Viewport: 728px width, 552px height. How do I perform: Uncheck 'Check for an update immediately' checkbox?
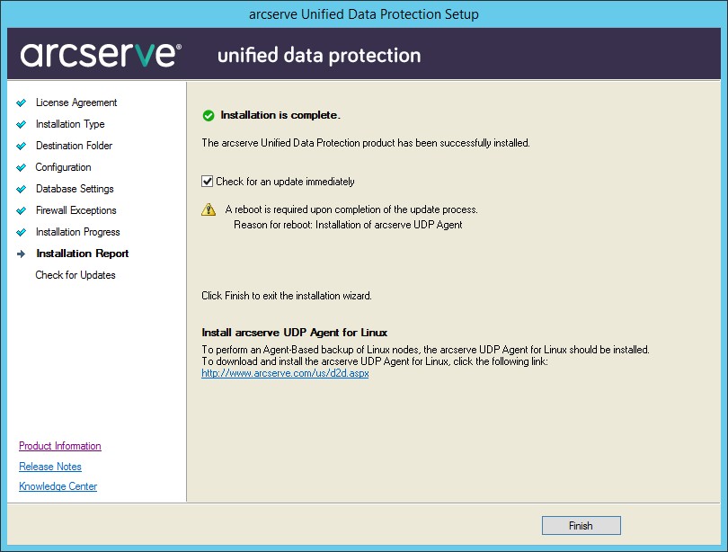click(207, 182)
